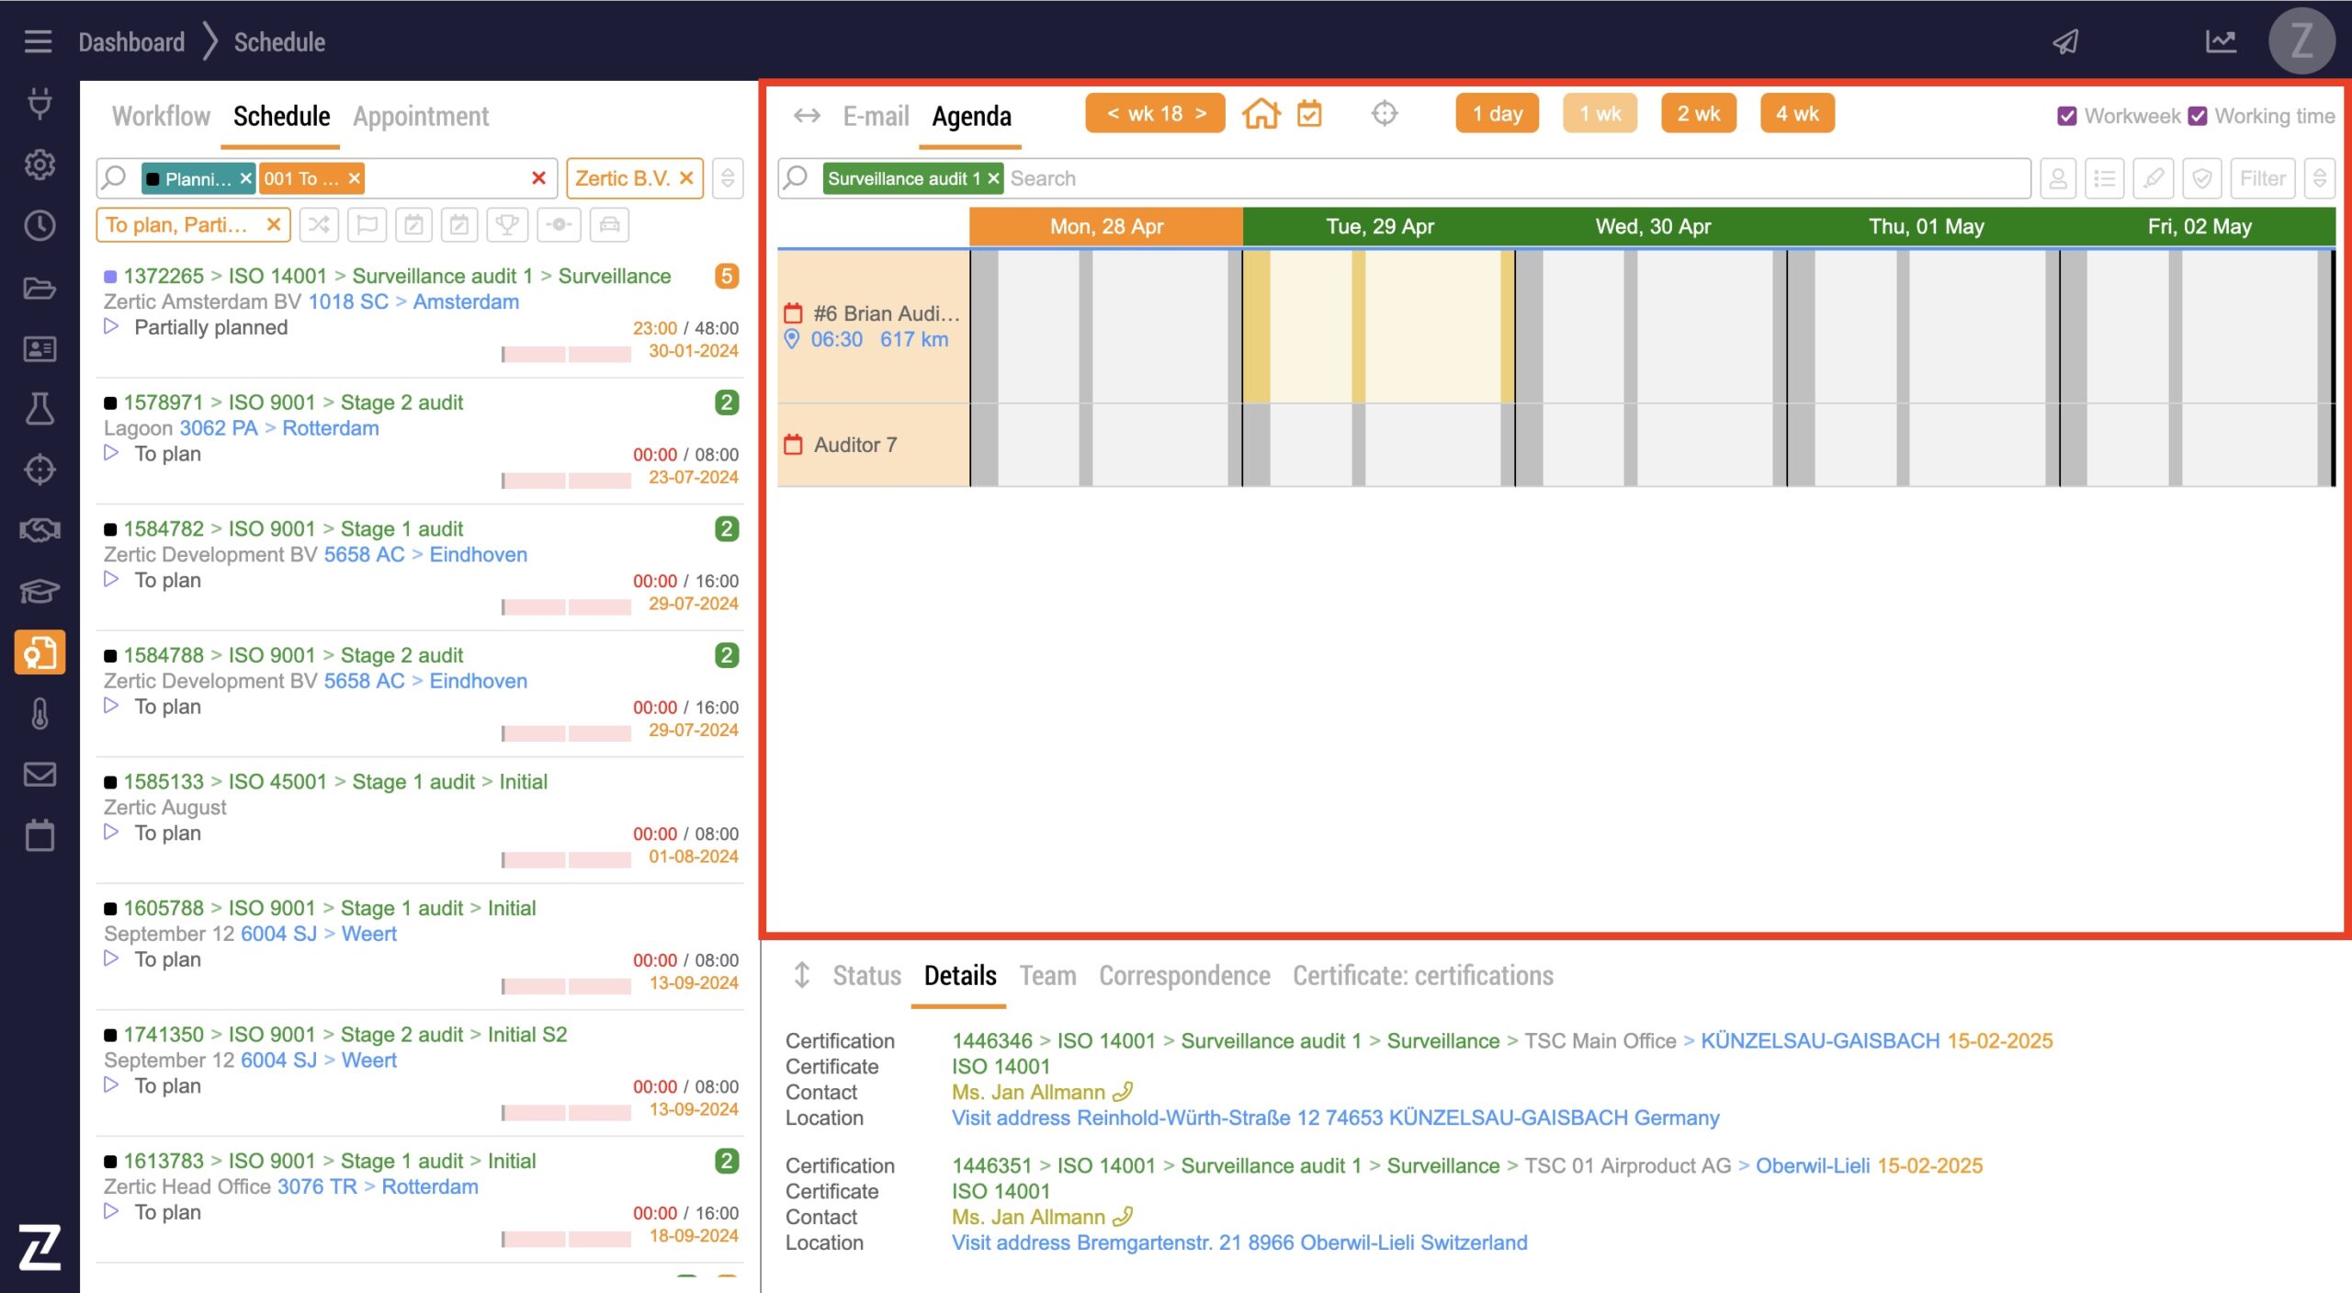Switch to the Appointment tab
The height and width of the screenshot is (1293, 2352).
421,117
